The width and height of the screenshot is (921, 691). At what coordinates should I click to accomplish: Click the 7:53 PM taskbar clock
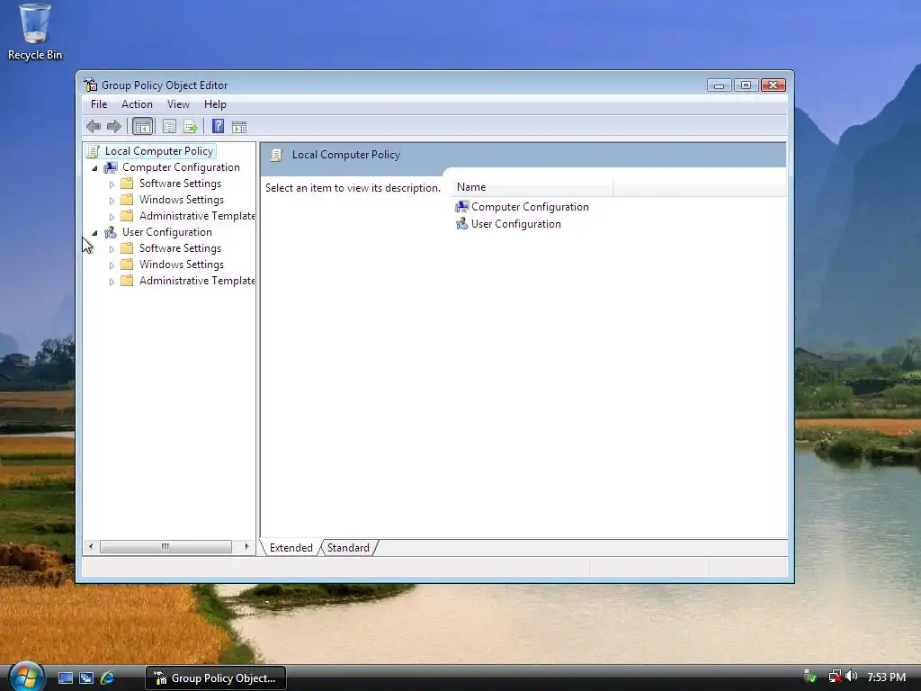(x=886, y=678)
